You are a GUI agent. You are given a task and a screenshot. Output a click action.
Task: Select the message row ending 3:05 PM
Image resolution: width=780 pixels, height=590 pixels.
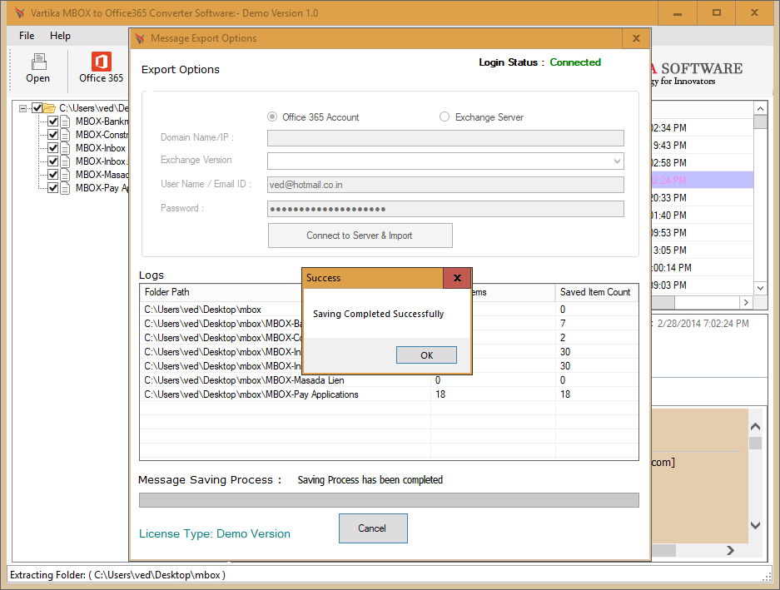(x=703, y=250)
